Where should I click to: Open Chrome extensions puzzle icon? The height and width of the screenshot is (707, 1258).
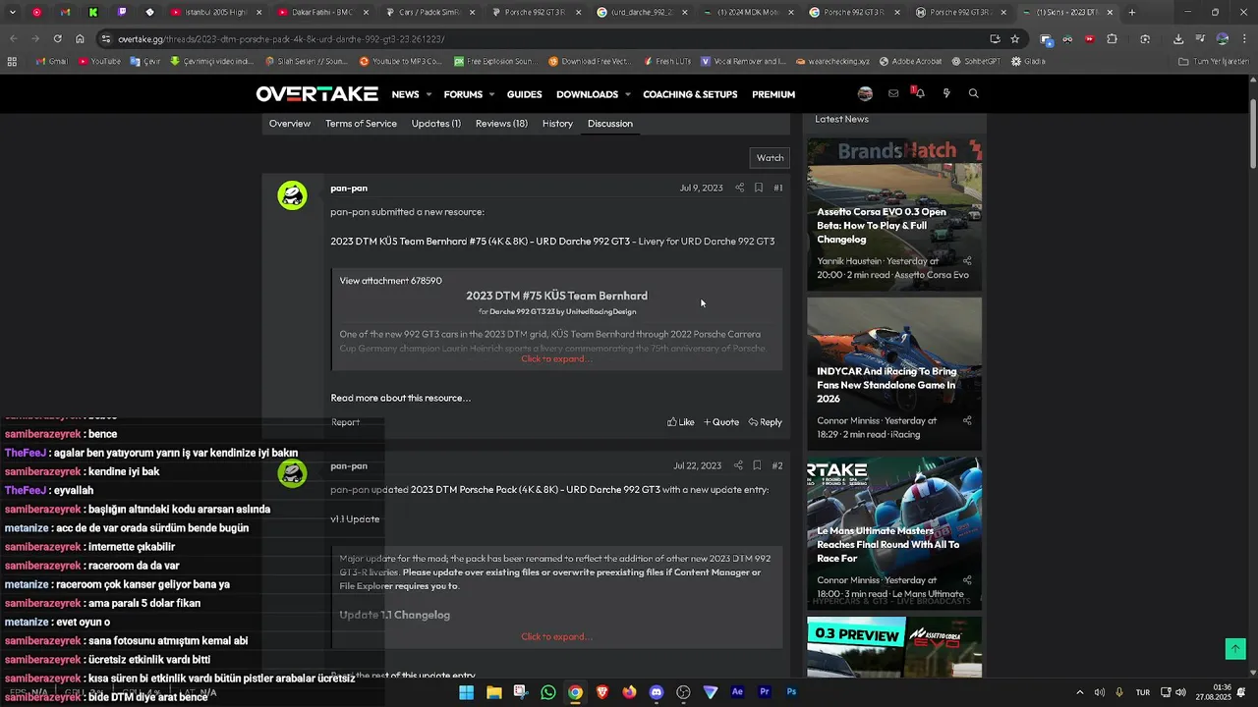[x=1113, y=38]
